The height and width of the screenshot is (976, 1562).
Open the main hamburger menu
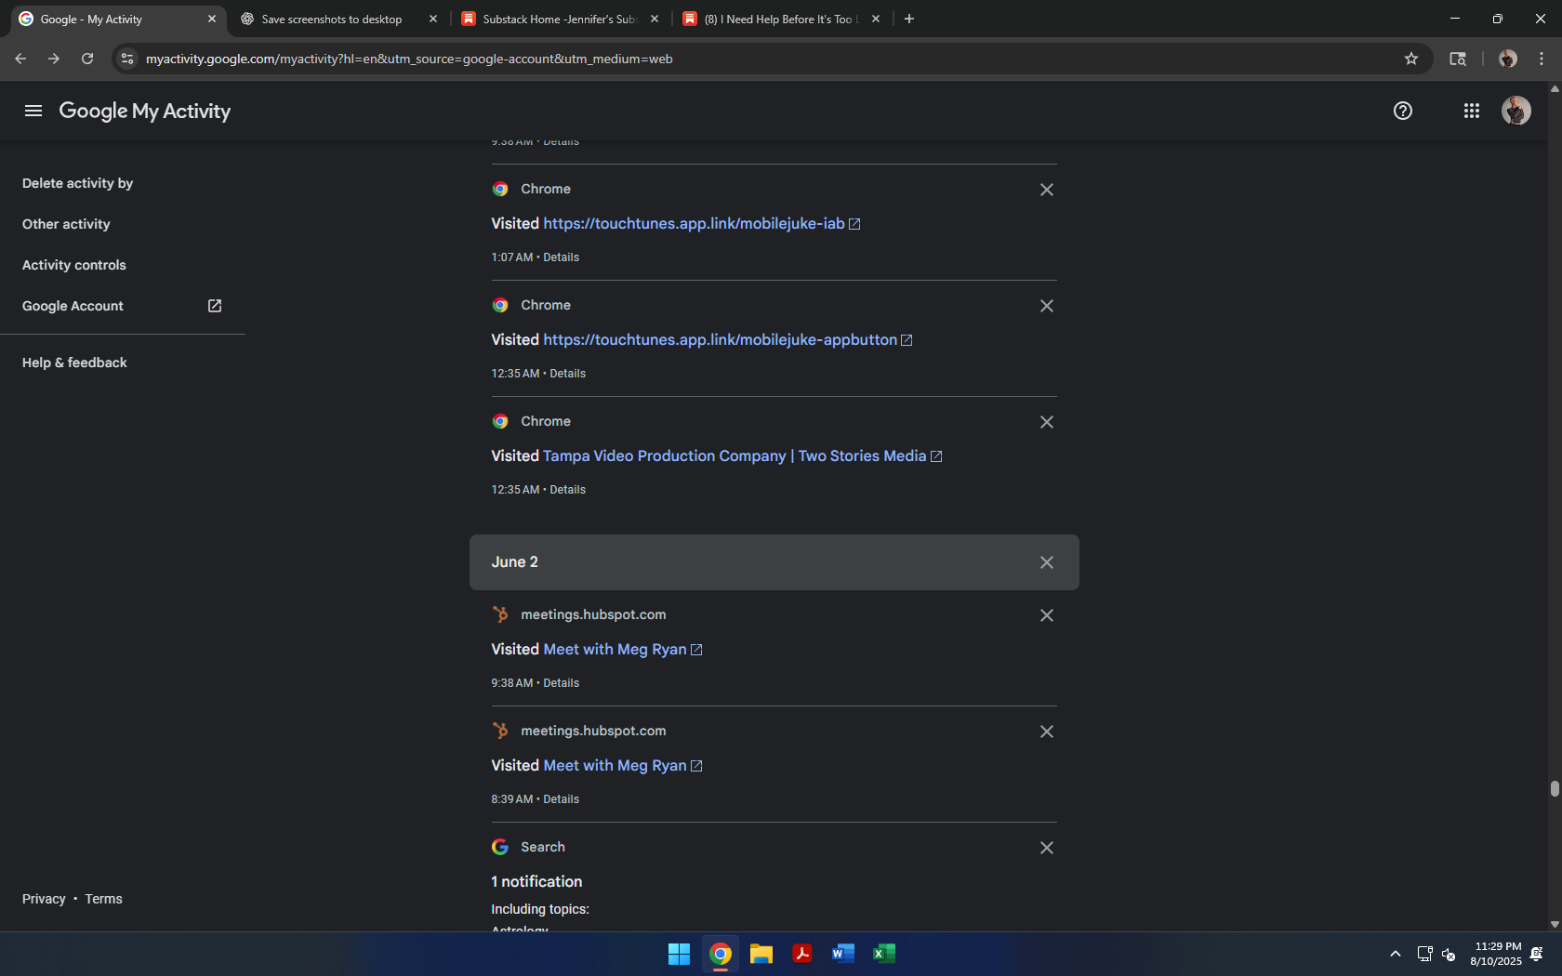33,111
